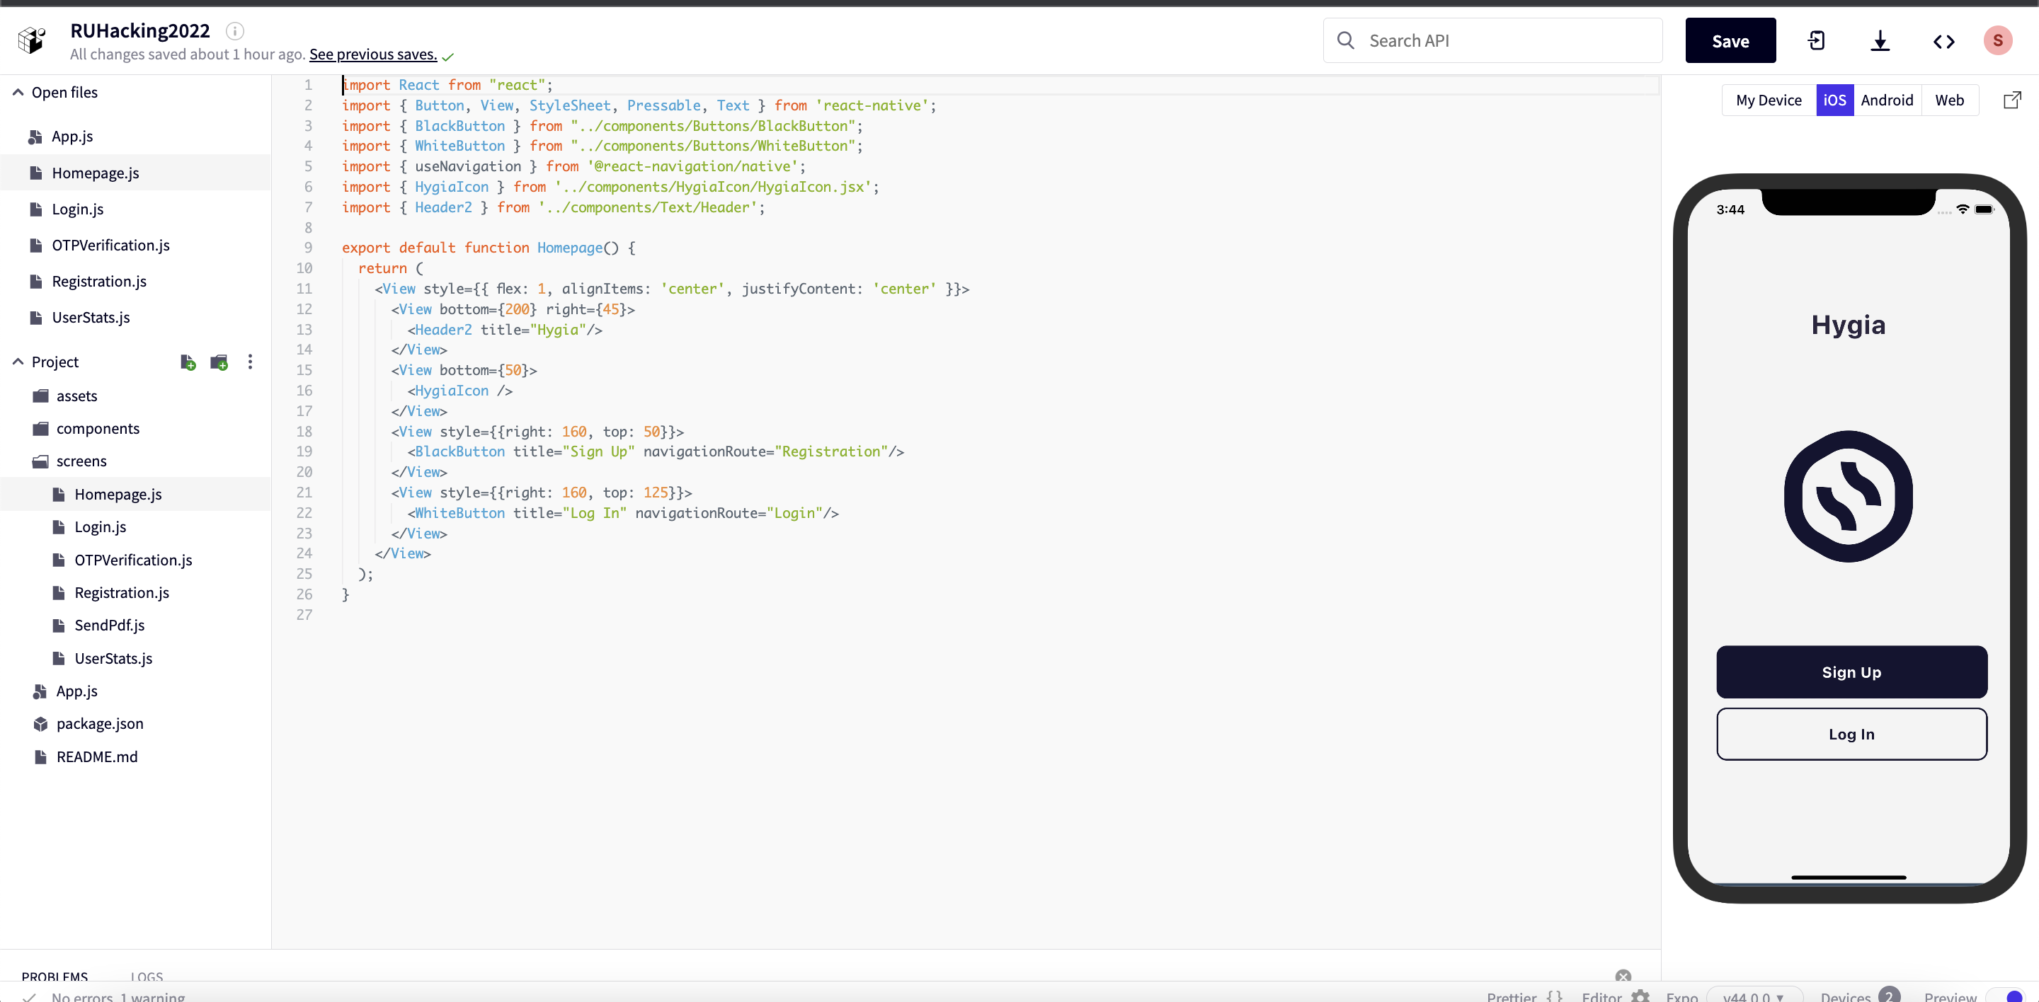Click the import/login arrow icon
Viewport: 2039px width, 1002px height.
click(x=1817, y=40)
